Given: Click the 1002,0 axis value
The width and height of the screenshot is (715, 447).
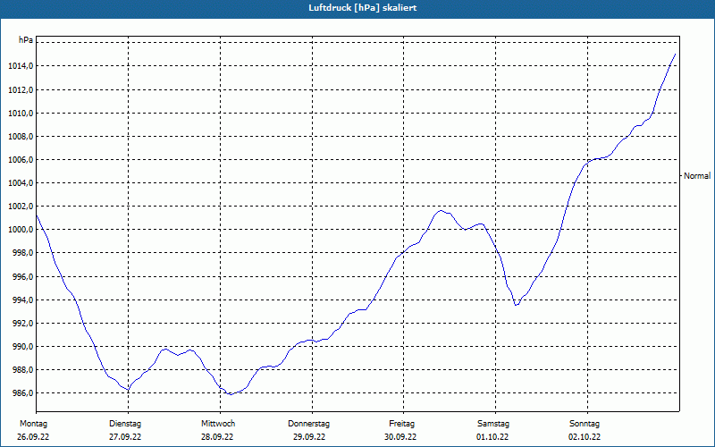Looking at the screenshot, I should pos(21,207).
